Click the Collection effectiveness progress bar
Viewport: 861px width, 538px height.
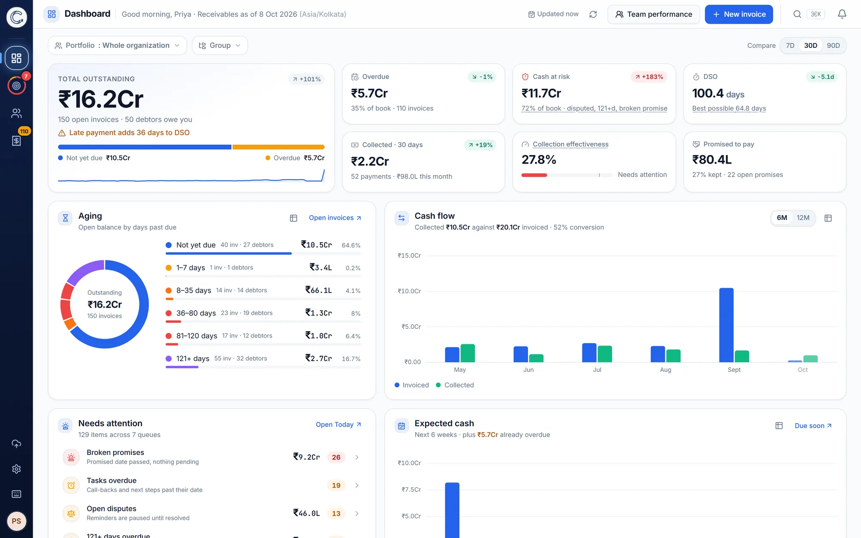coord(567,175)
